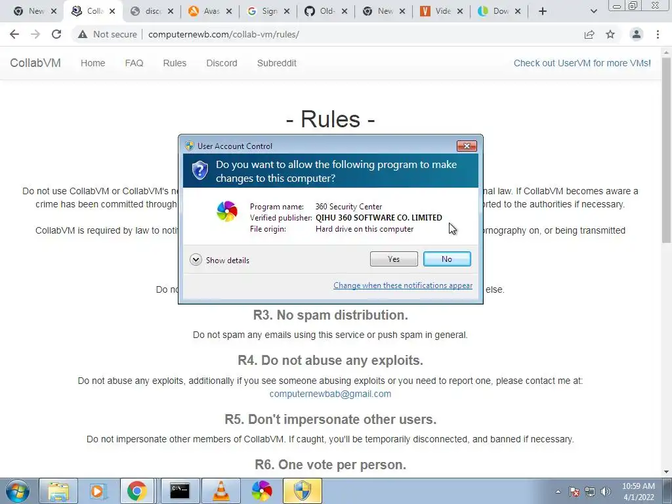The height and width of the screenshot is (504, 672).
Task: Open Rules in the site navbar
Action: point(175,63)
